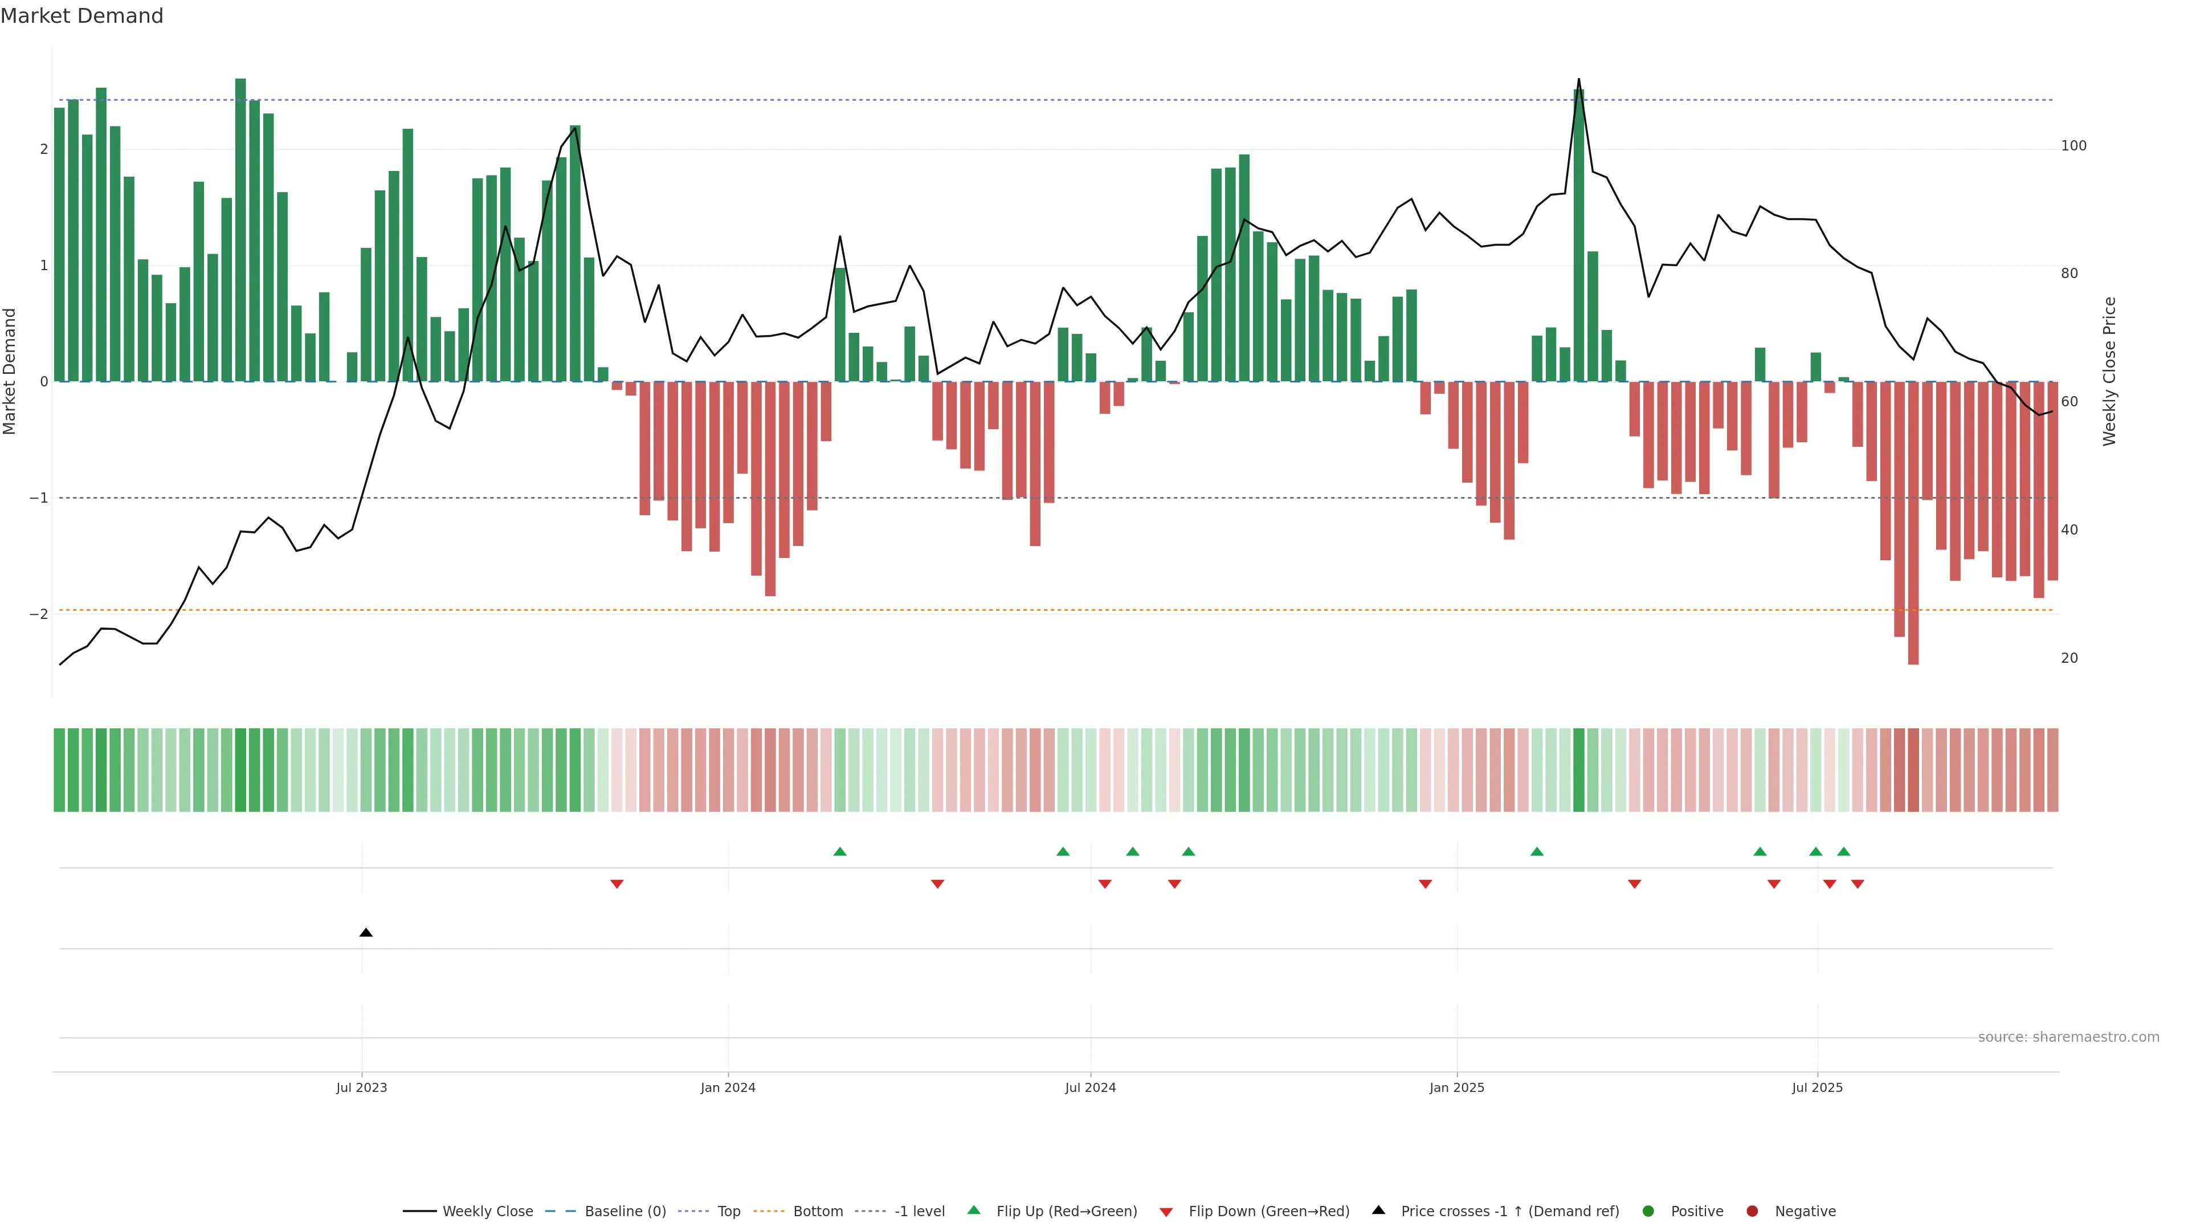Click the last green flip-up marker after Jul 2025
This screenshot has width=2188, height=1231.
pyautogui.click(x=1843, y=851)
